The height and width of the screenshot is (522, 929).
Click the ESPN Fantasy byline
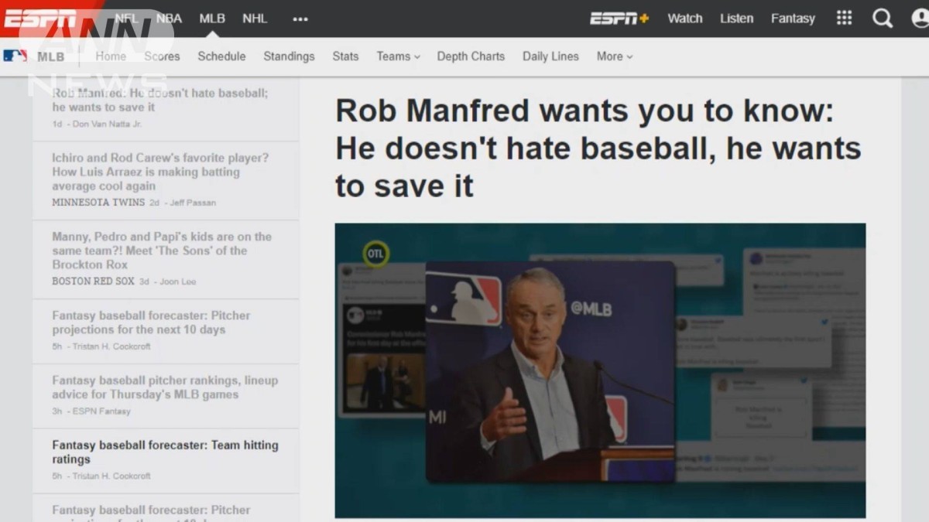[101, 411]
